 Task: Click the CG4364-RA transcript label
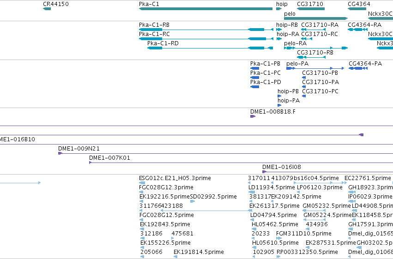pyautogui.click(x=365, y=25)
